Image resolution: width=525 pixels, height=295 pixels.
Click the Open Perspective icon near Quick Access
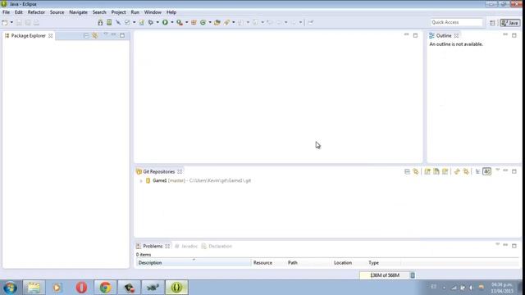click(x=492, y=23)
